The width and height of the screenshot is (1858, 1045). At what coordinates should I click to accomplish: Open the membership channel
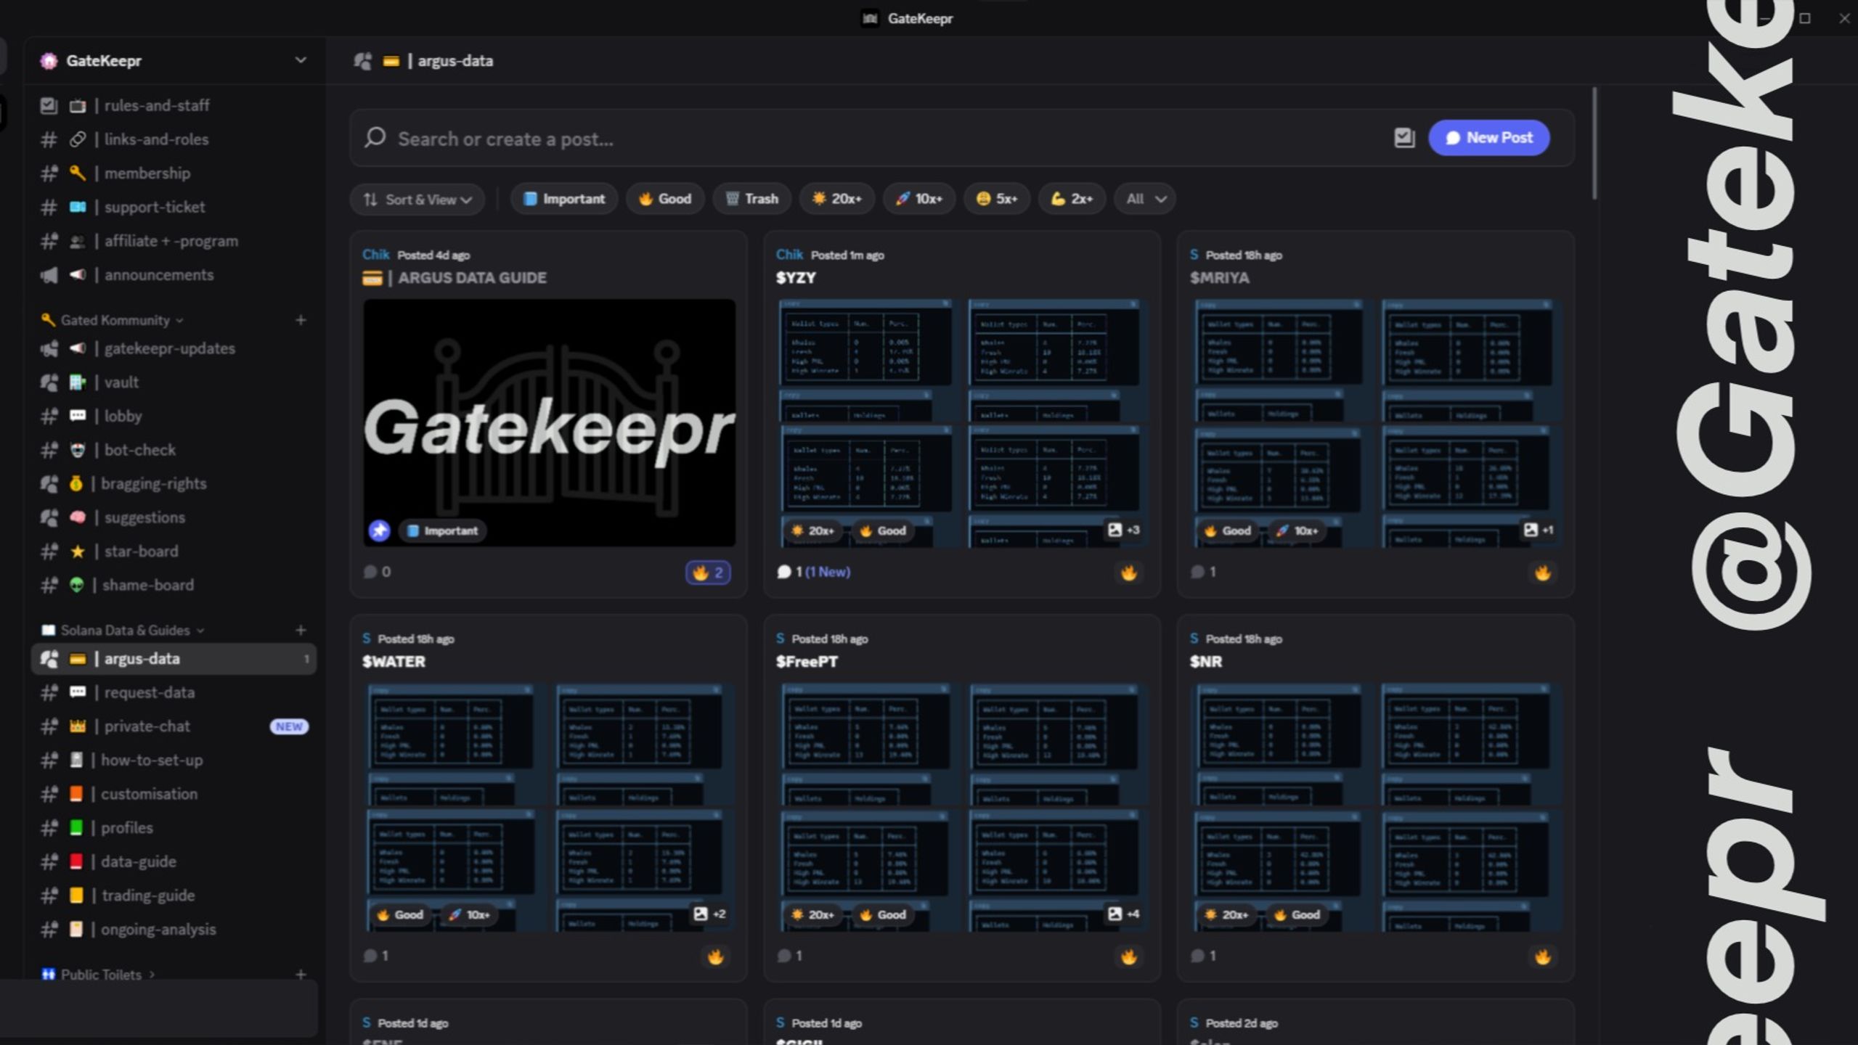[173, 173]
